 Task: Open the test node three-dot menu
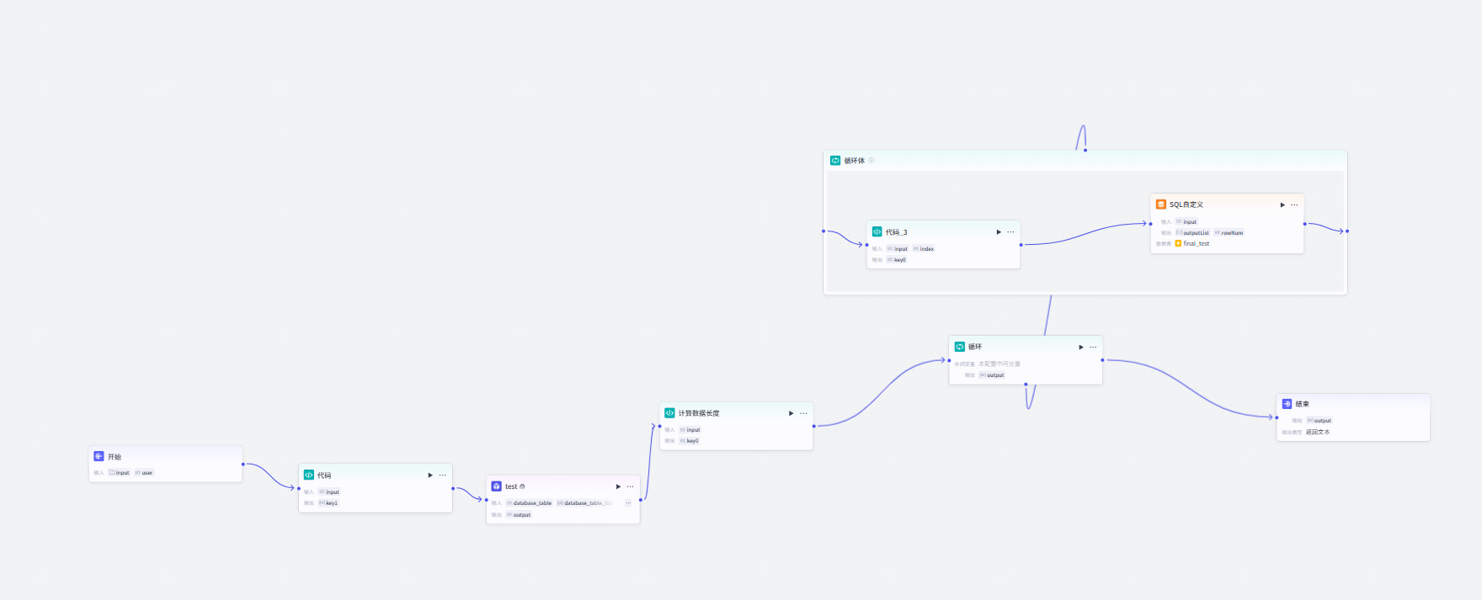pyautogui.click(x=631, y=486)
